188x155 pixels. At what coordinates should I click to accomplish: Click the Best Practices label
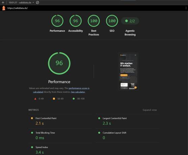94,33
